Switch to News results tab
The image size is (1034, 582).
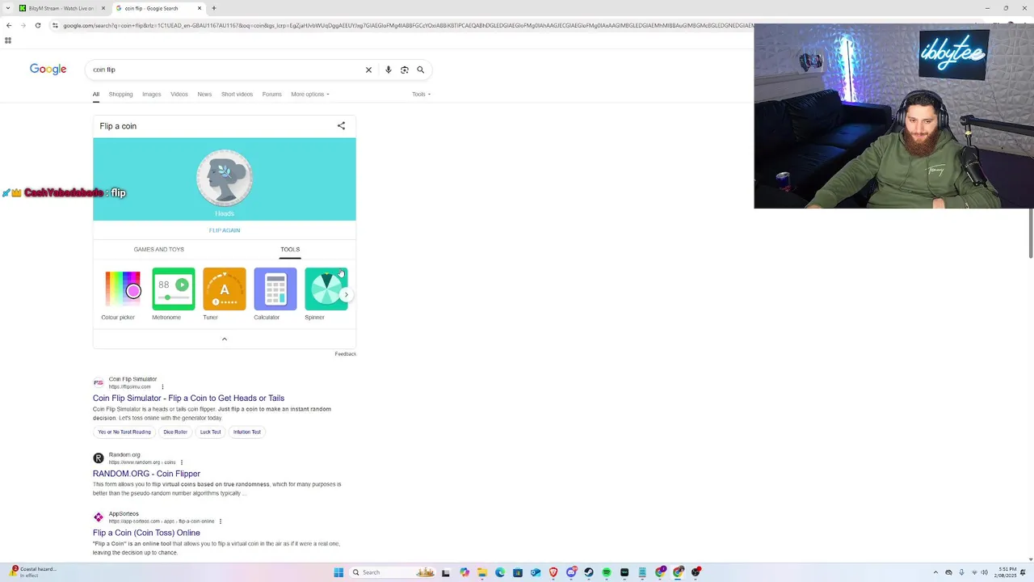204,94
